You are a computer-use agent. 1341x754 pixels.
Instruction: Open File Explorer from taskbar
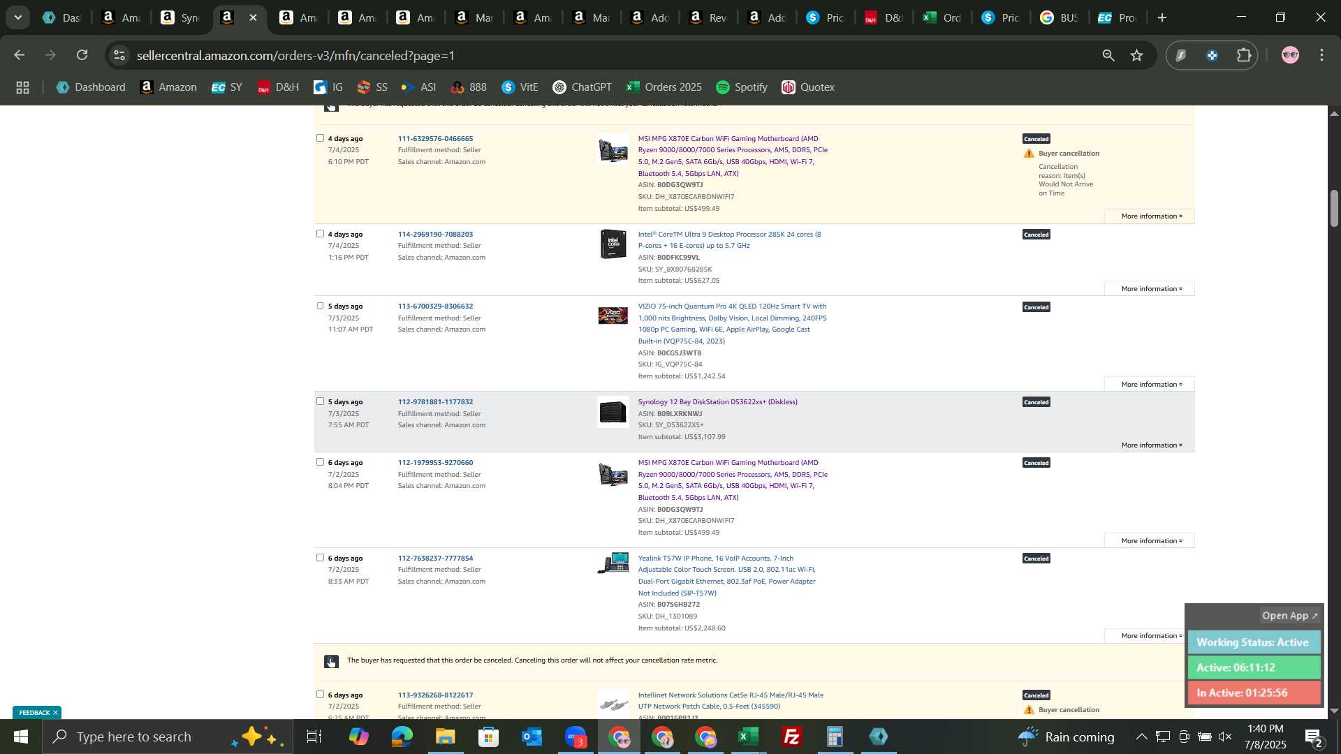pyautogui.click(x=445, y=737)
